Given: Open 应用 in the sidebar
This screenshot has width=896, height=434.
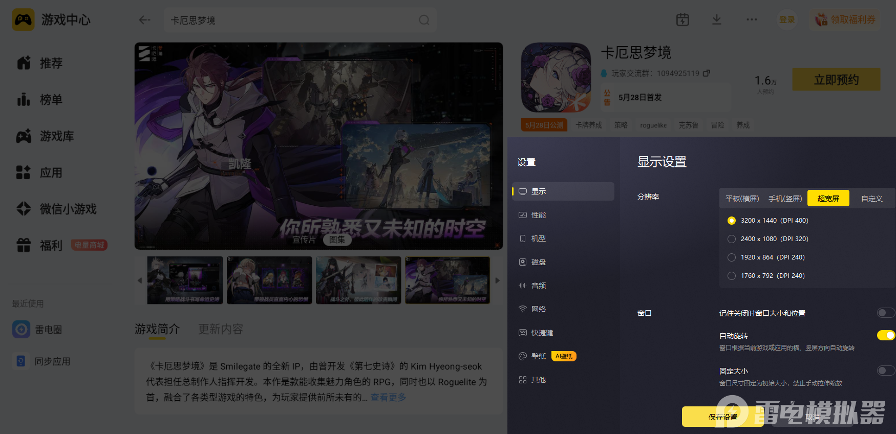Looking at the screenshot, I should coord(39,172).
